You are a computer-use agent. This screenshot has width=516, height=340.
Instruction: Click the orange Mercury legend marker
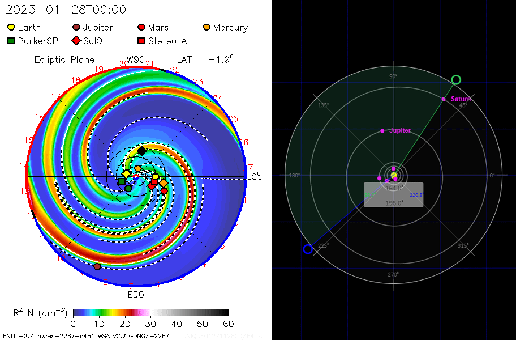click(207, 27)
